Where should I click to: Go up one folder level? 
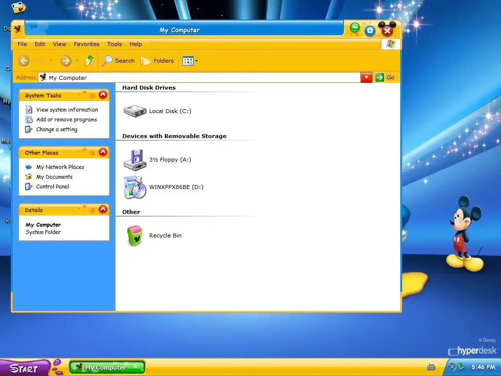tap(90, 60)
